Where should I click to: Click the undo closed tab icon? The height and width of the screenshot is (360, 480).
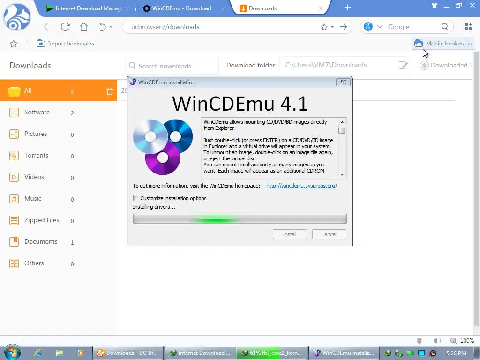click(103, 27)
